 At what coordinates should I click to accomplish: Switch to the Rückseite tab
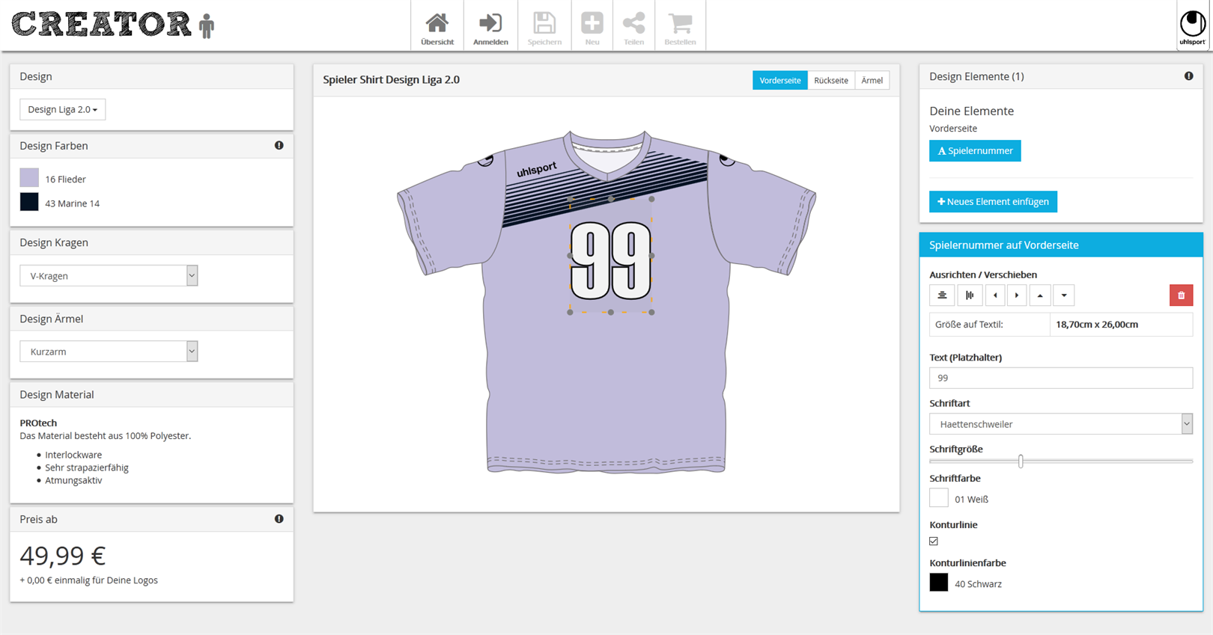(830, 81)
